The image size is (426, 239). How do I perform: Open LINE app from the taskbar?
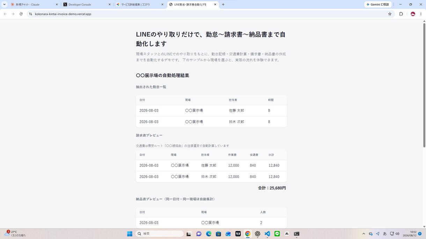[277, 234]
